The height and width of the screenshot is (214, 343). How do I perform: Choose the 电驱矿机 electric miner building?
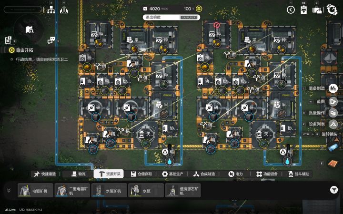click(x=35, y=190)
